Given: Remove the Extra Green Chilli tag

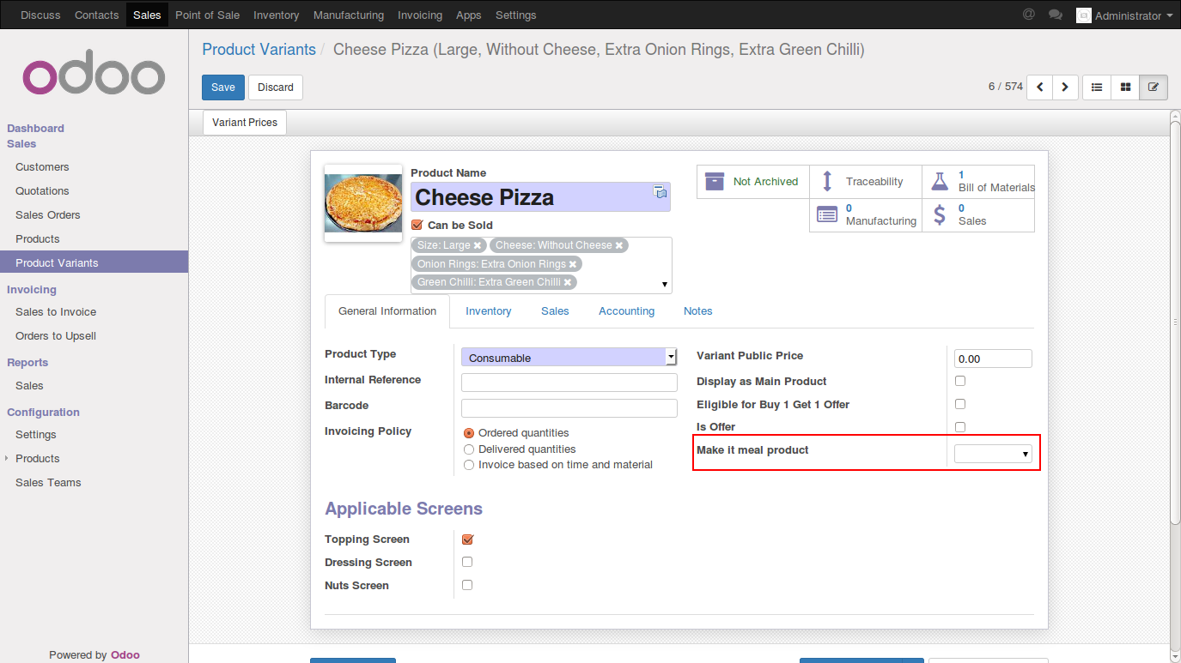Looking at the screenshot, I should coord(567,282).
